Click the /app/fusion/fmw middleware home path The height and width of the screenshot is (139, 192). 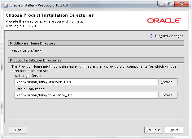[x=26, y=50]
